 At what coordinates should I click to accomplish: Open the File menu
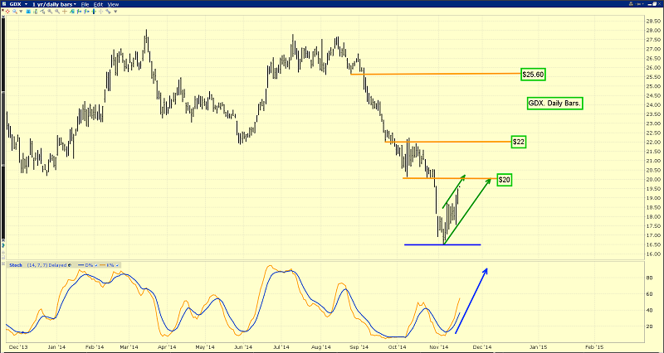pos(85,4)
